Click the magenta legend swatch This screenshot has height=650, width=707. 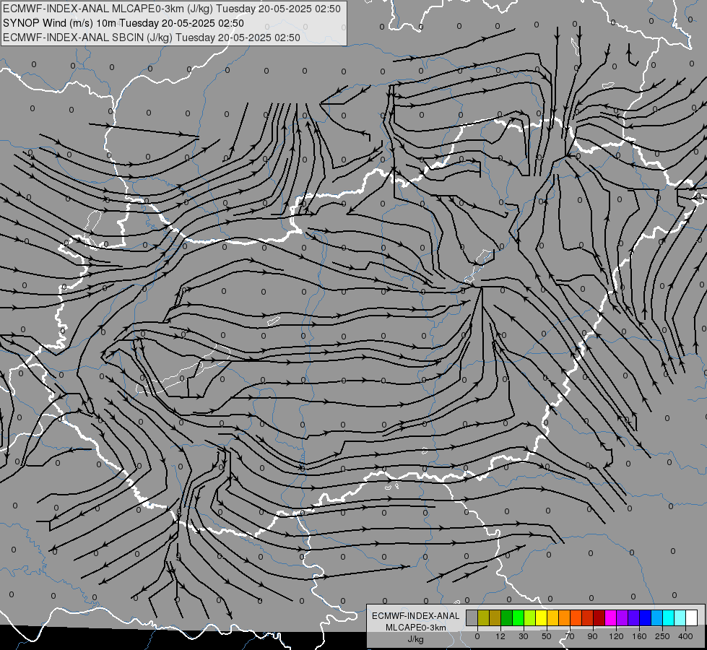611,617
